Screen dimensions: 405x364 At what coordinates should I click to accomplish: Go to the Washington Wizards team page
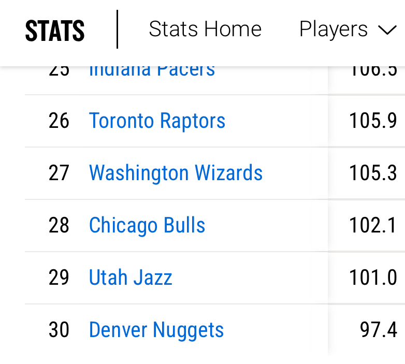pos(176,173)
